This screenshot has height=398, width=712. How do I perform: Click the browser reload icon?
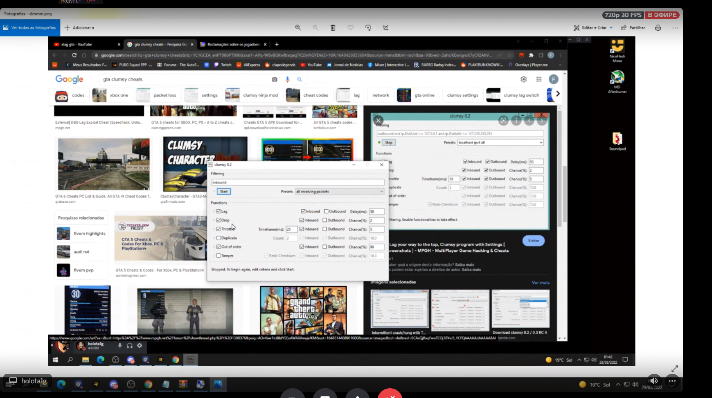coord(74,55)
